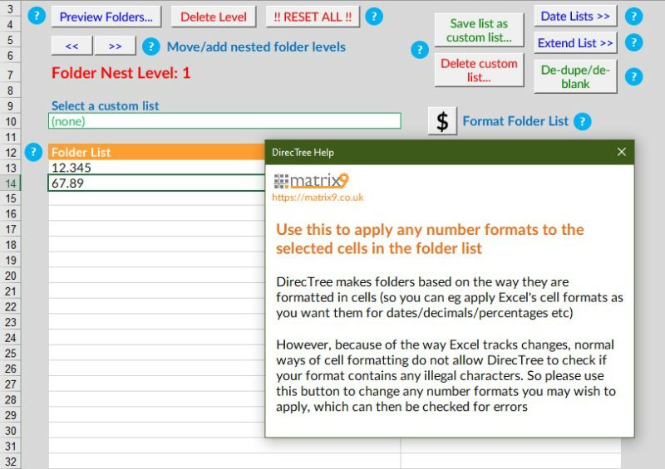
Task: Click help icon beside De-dupe/de-blank button
Action: pos(633,76)
